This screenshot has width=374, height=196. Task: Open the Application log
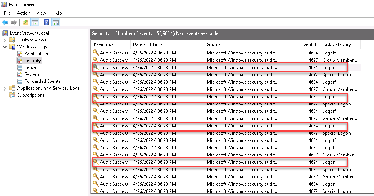[36, 54]
